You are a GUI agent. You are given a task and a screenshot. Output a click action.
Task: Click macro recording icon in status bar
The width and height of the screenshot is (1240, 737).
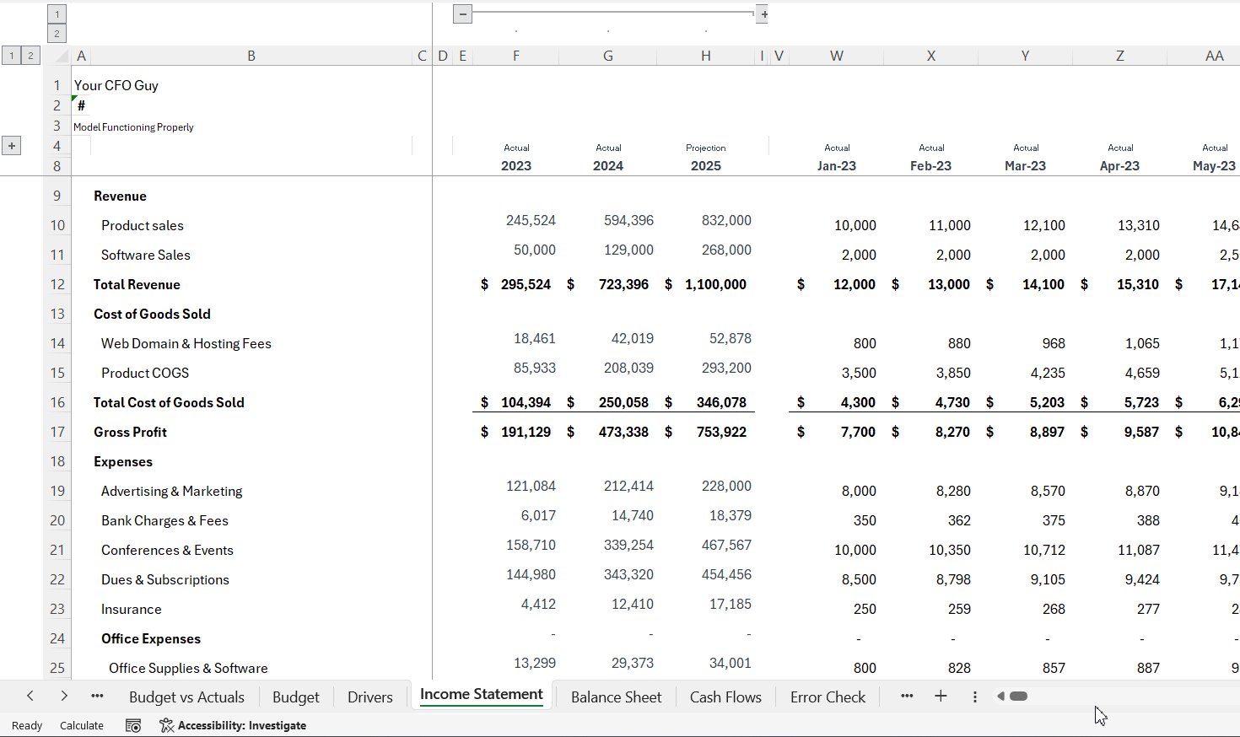click(133, 725)
